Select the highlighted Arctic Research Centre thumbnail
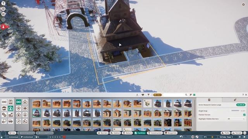 (36, 113)
